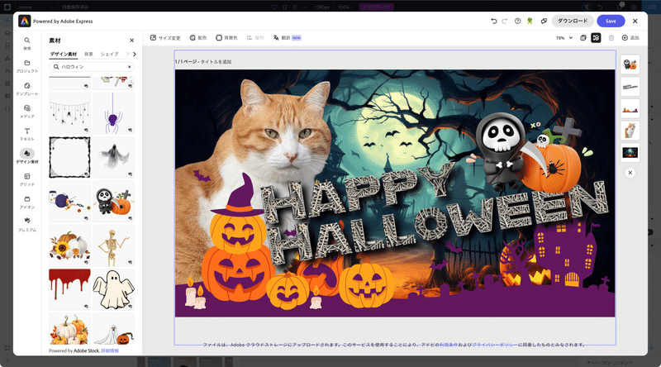This screenshot has width=661, height=367.
Task: Open the プロジェクト sidebar section
Action: [x=27, y=66]
